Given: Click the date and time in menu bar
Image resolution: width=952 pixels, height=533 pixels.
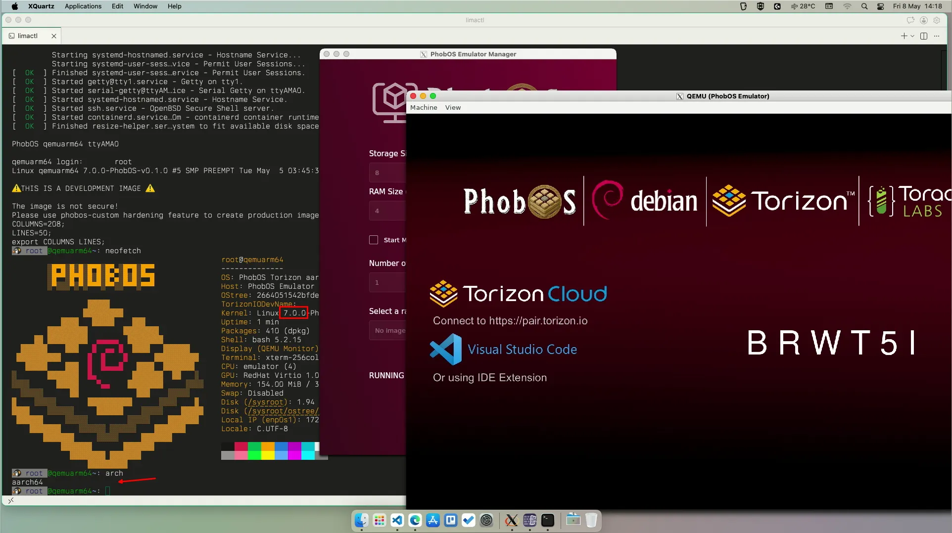Looking at the screenshot, I should (x=917, y=6).
